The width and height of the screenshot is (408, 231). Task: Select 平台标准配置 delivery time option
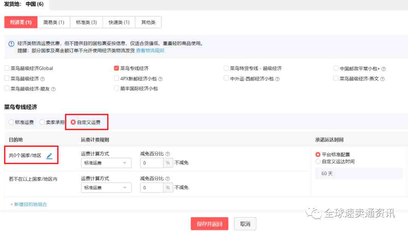click(318, 155)
